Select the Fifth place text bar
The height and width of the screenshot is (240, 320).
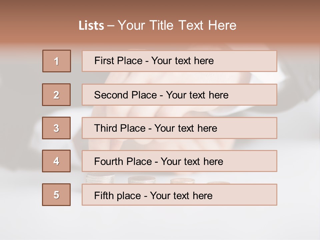click(179, 195)
